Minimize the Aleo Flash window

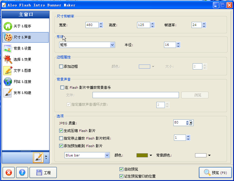point(216,5)
